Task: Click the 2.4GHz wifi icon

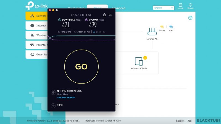Action: tap(162, 27)
